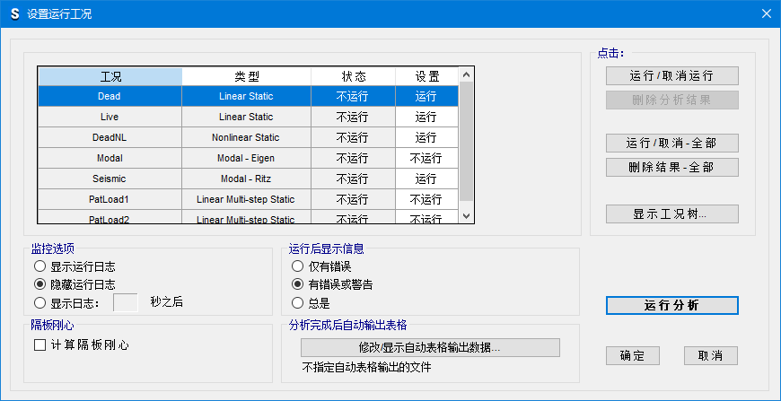Screen dimensions: 781x401
Task: Select 总是 radio option
Action: (298, 302)
